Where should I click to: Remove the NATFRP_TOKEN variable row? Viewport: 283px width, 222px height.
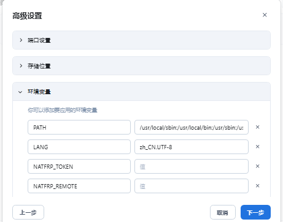(257, 166)
